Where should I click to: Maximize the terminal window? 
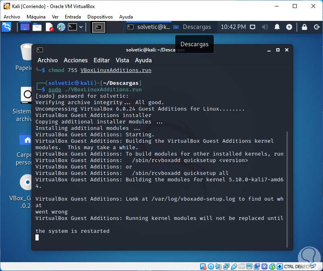(x=278, y=50)
